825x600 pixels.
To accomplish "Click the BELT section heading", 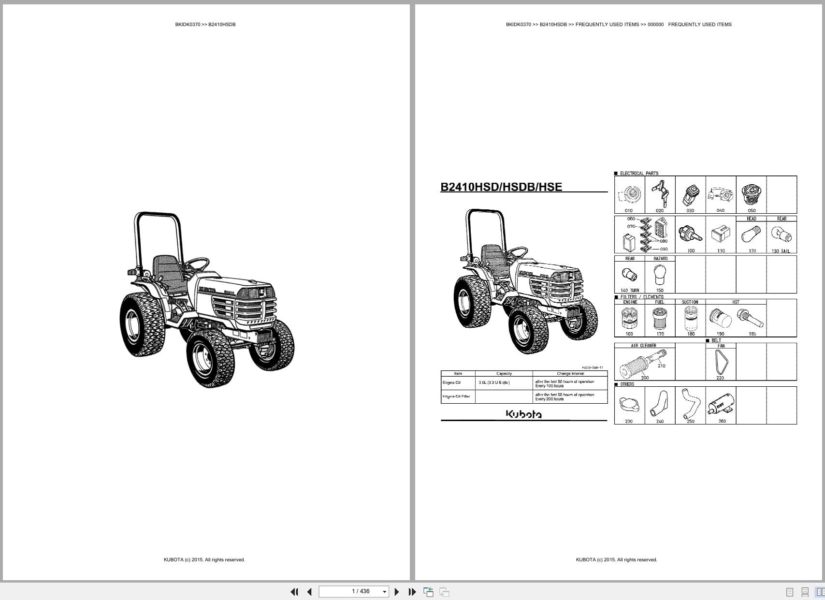I will pos(716,340).
